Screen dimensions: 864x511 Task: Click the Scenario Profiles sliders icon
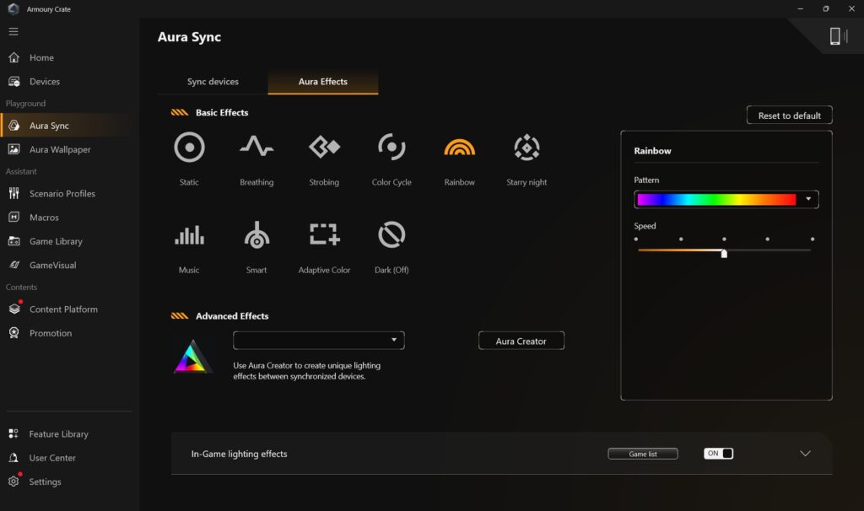coord(13,193)
